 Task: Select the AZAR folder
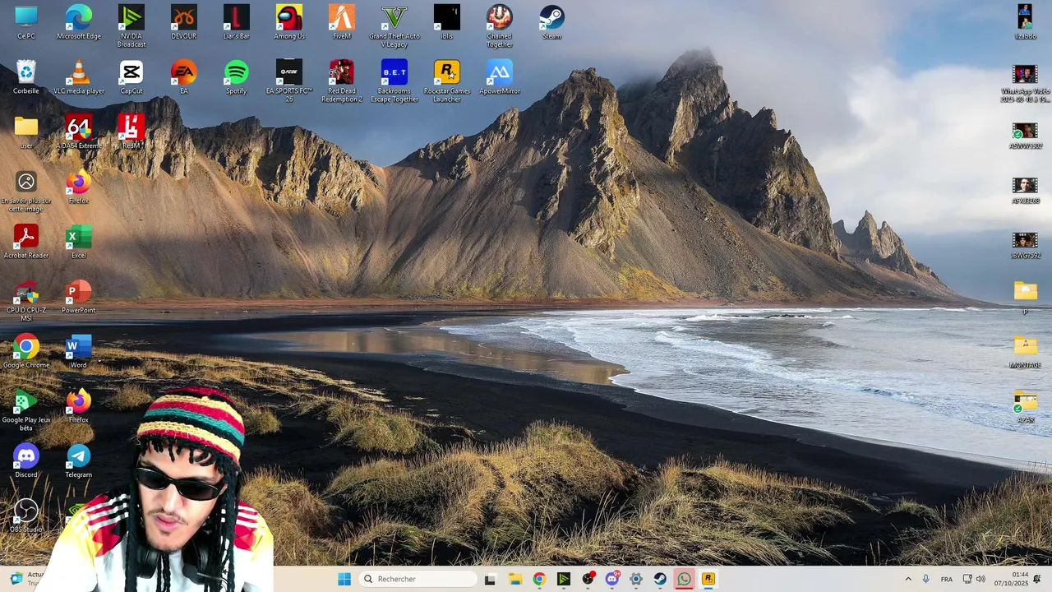click(x=1025, y=406)
